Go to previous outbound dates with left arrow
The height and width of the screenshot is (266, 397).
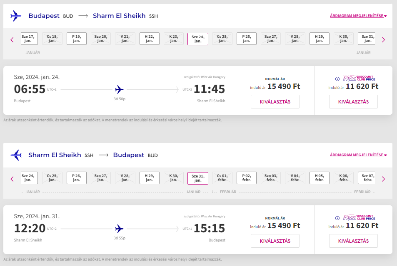[12, 40]
